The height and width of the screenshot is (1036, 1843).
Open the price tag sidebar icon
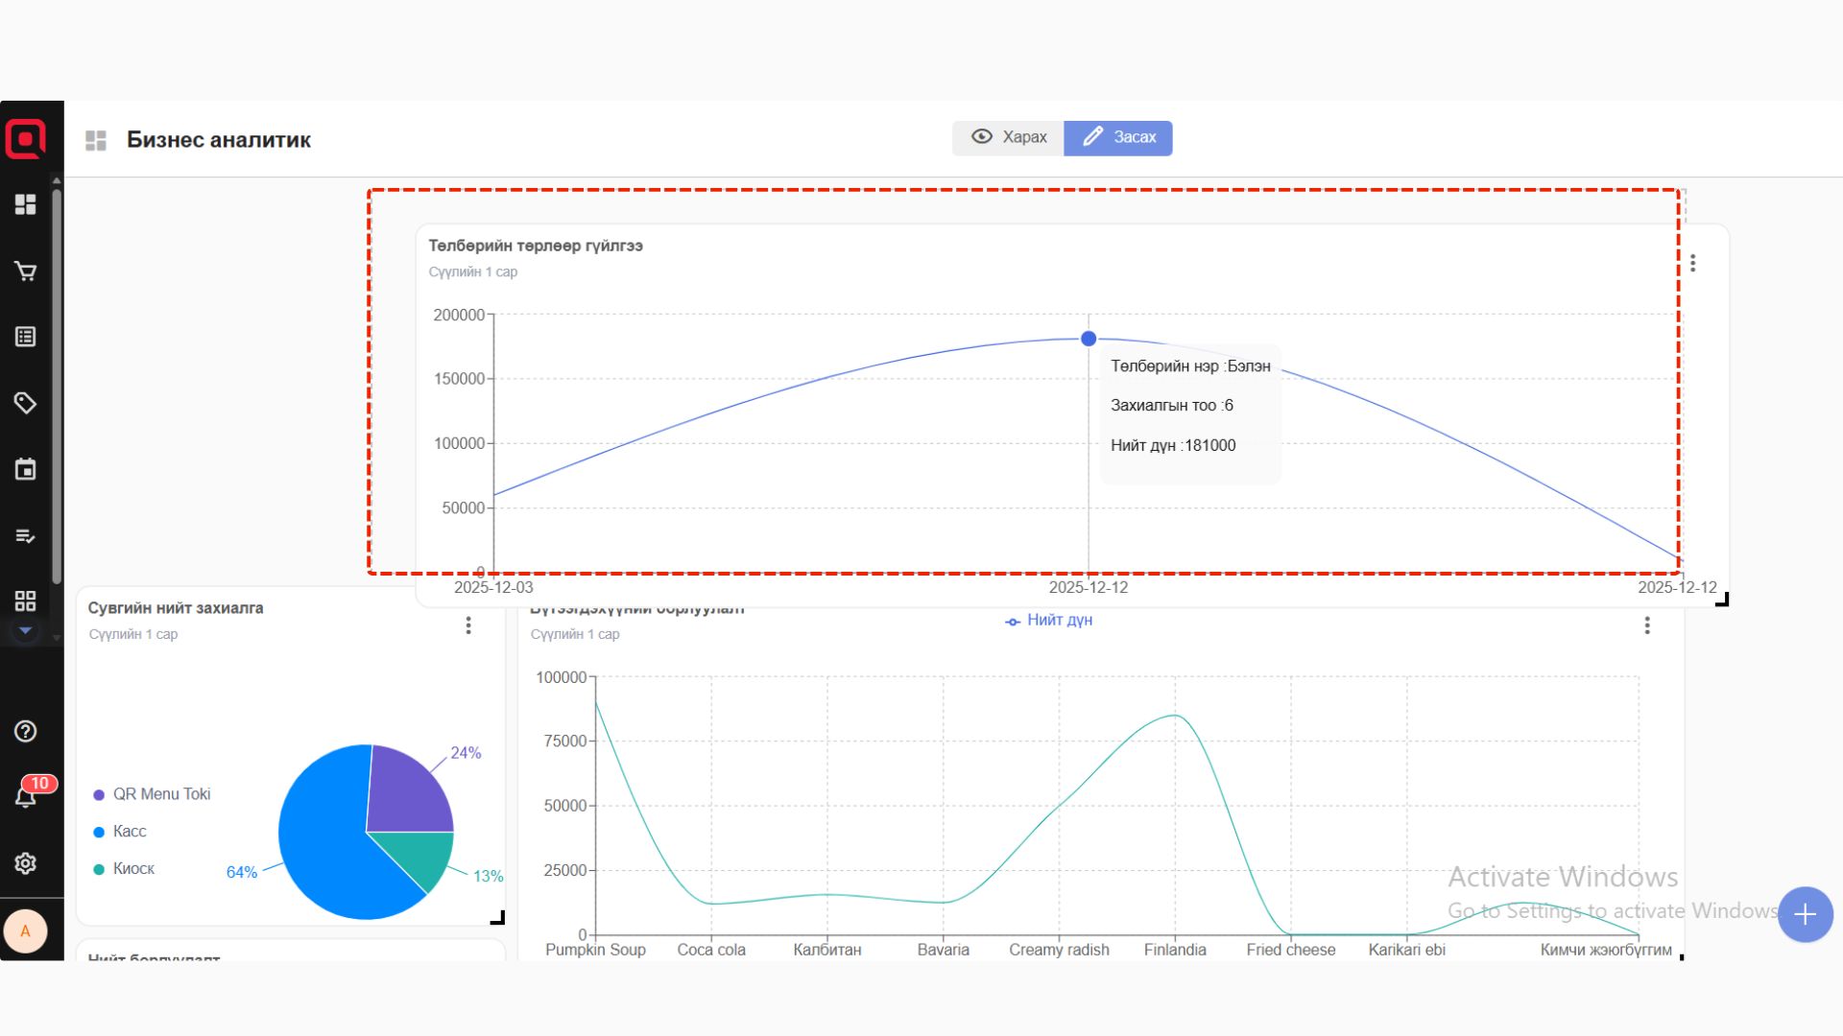[26, 403]
